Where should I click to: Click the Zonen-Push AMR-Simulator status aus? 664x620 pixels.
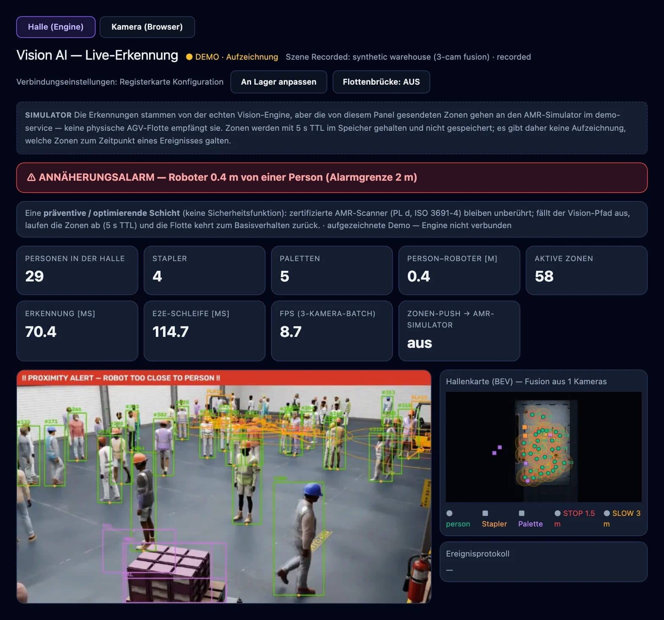coord(419,343)
